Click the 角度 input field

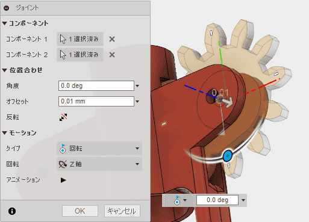click(x=96, y=86)
